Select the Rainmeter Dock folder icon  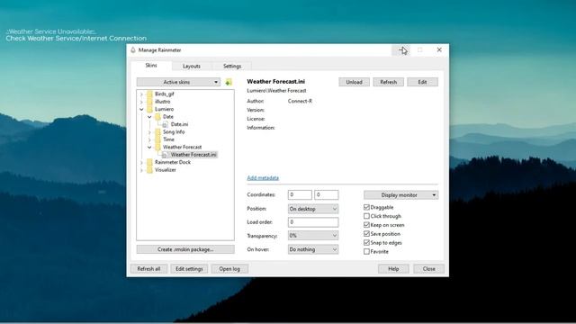[x=150, y=162]
